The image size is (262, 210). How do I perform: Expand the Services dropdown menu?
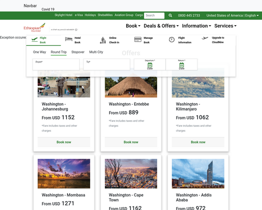(226, 26)
